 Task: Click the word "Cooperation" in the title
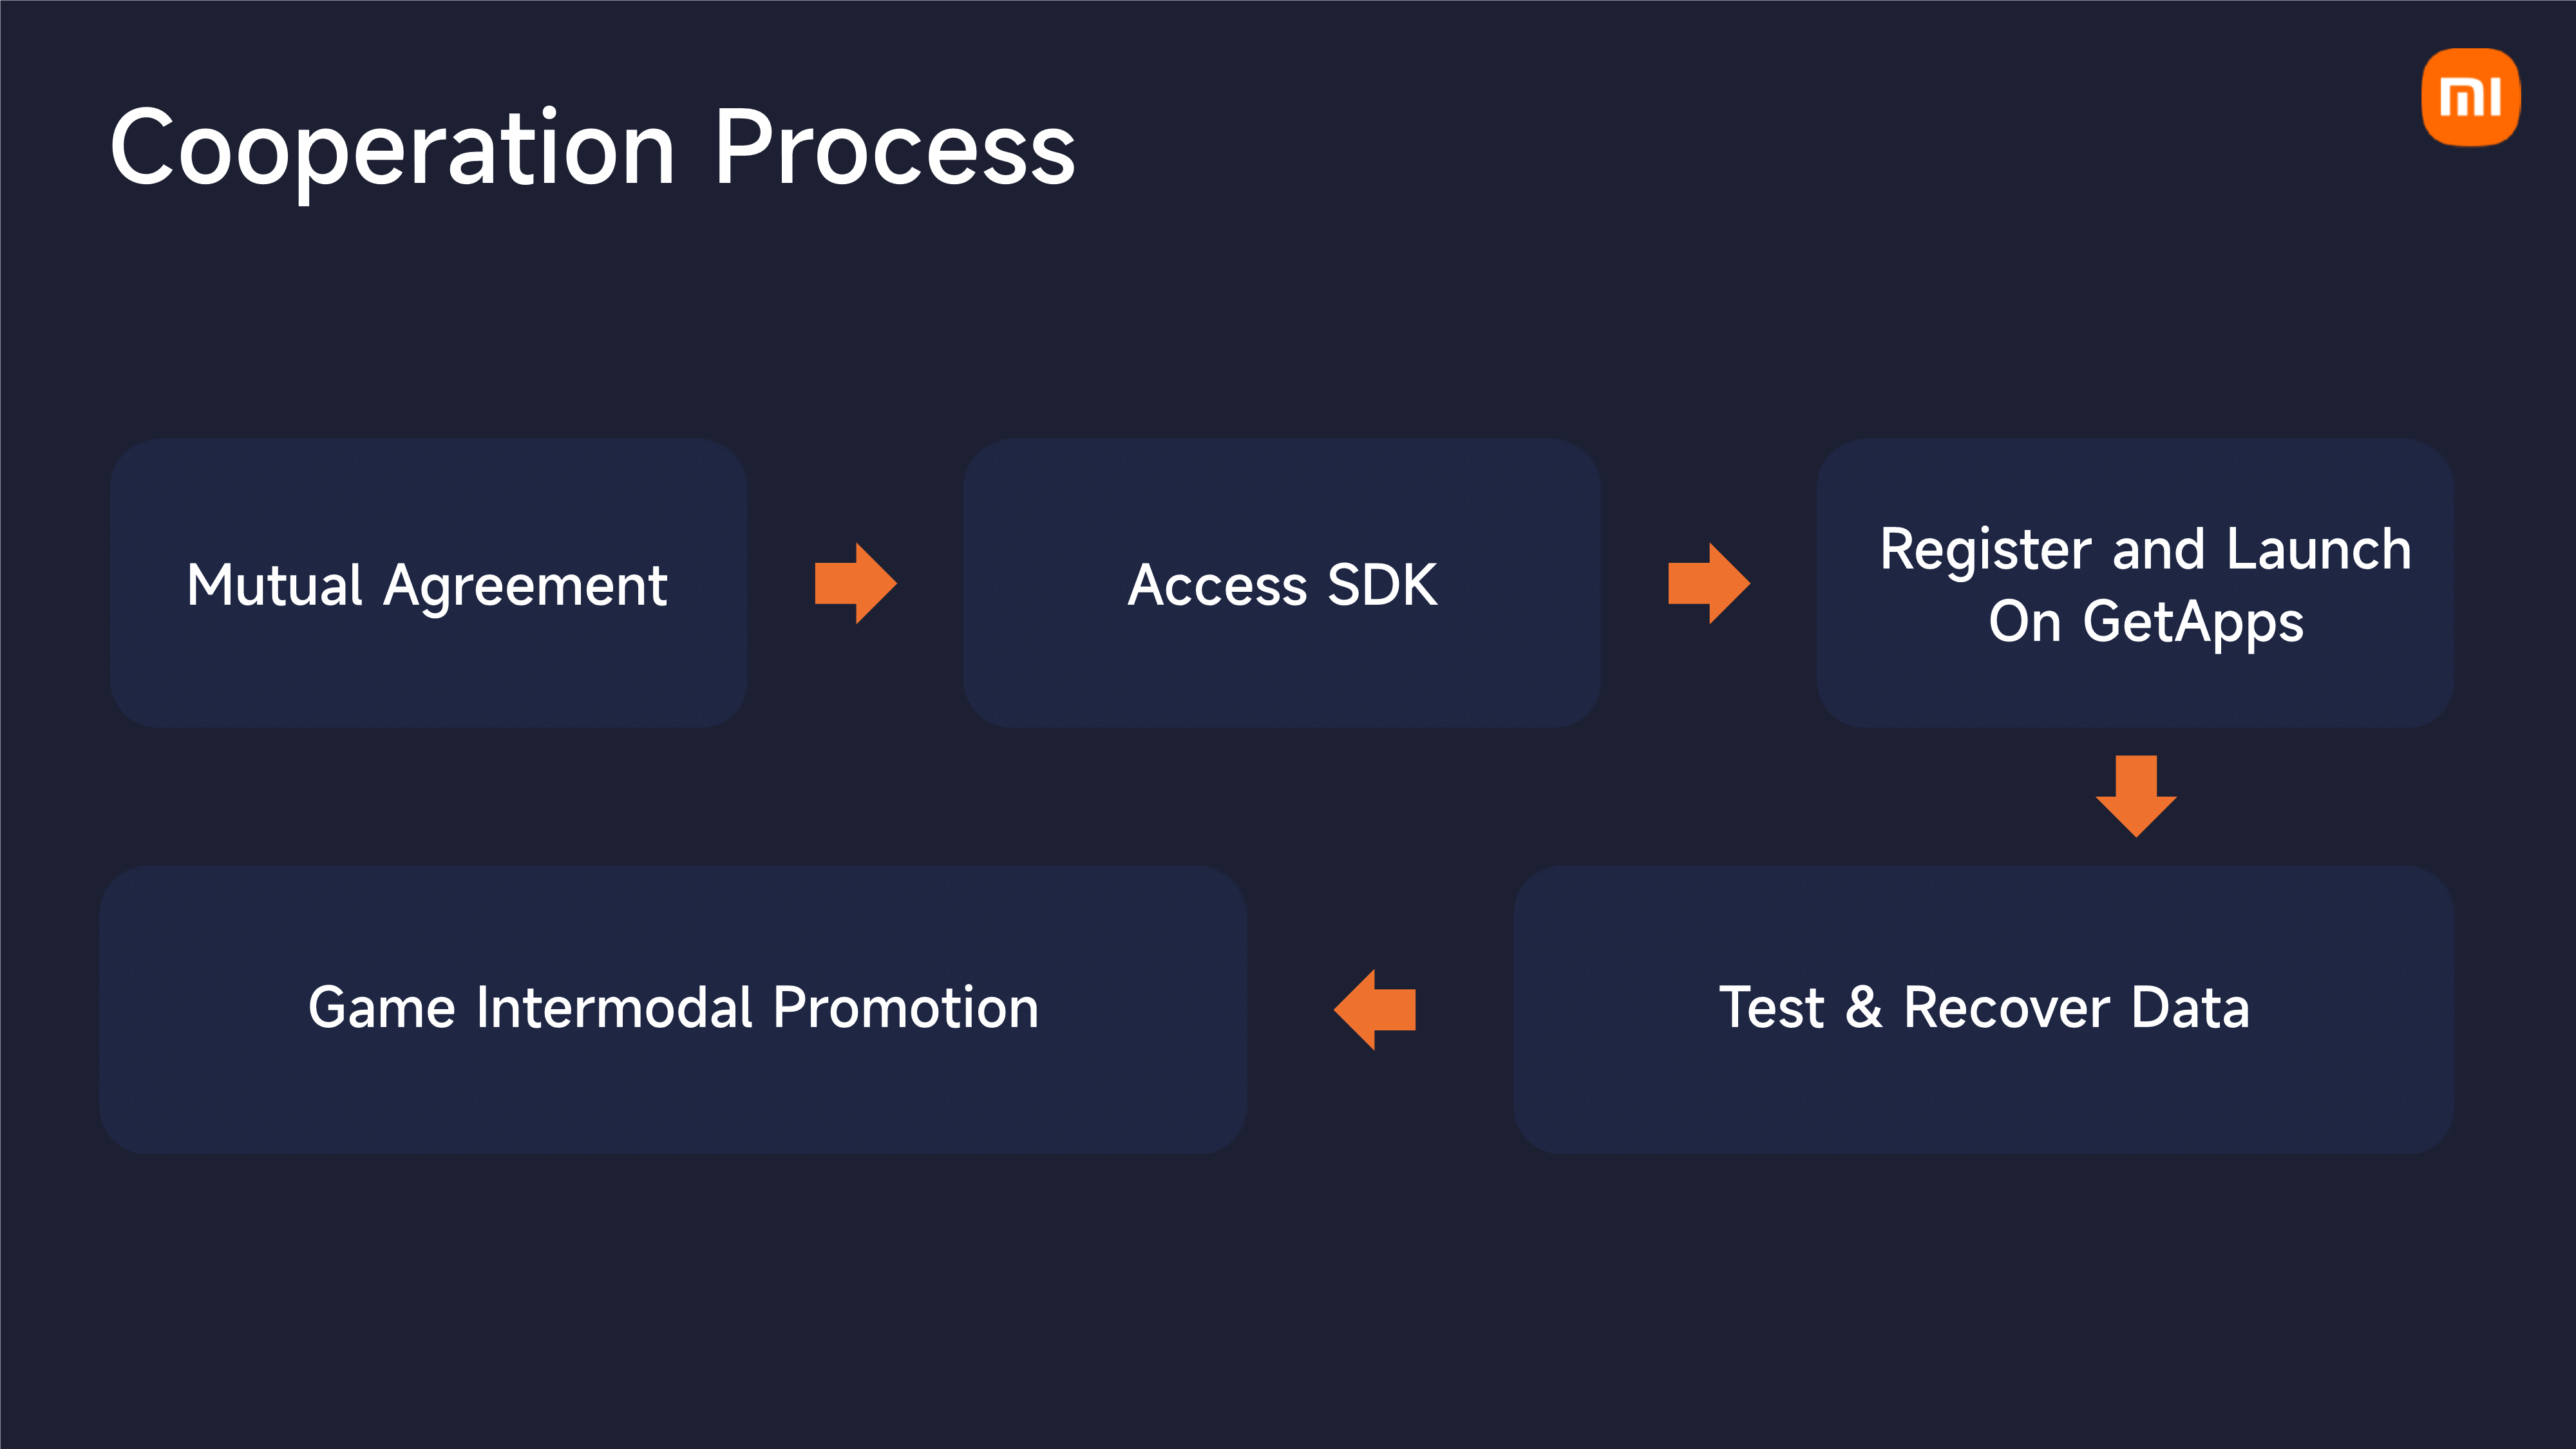click(392, 149)
